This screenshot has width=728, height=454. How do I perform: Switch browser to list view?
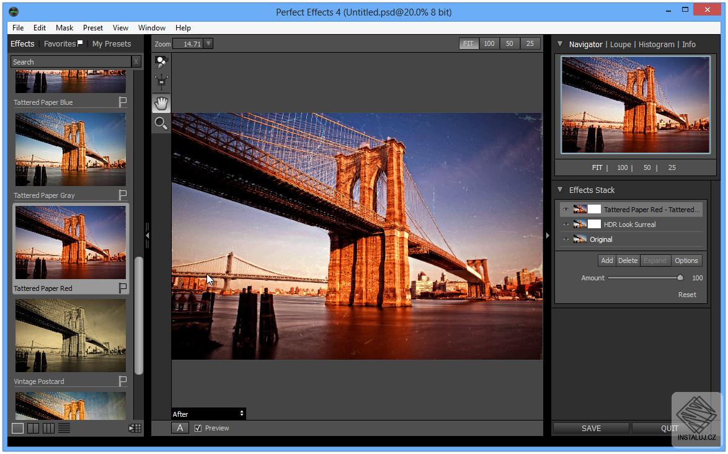[64, 428]
